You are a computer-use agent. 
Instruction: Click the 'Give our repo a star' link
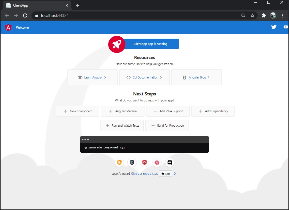pos(144,174)
